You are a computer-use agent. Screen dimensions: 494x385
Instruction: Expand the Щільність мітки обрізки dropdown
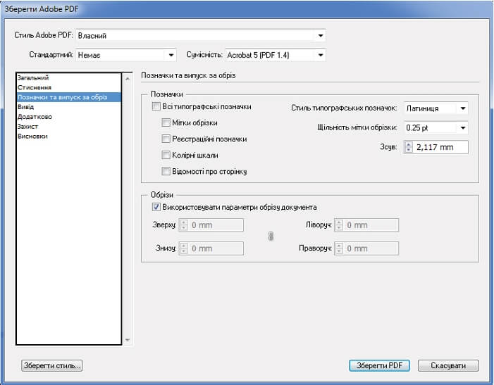click(436, 127)
